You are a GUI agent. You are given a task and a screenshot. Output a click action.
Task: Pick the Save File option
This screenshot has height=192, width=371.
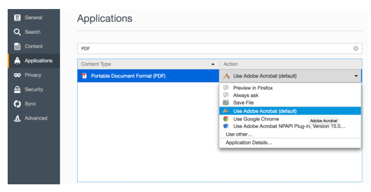(243, 103)
